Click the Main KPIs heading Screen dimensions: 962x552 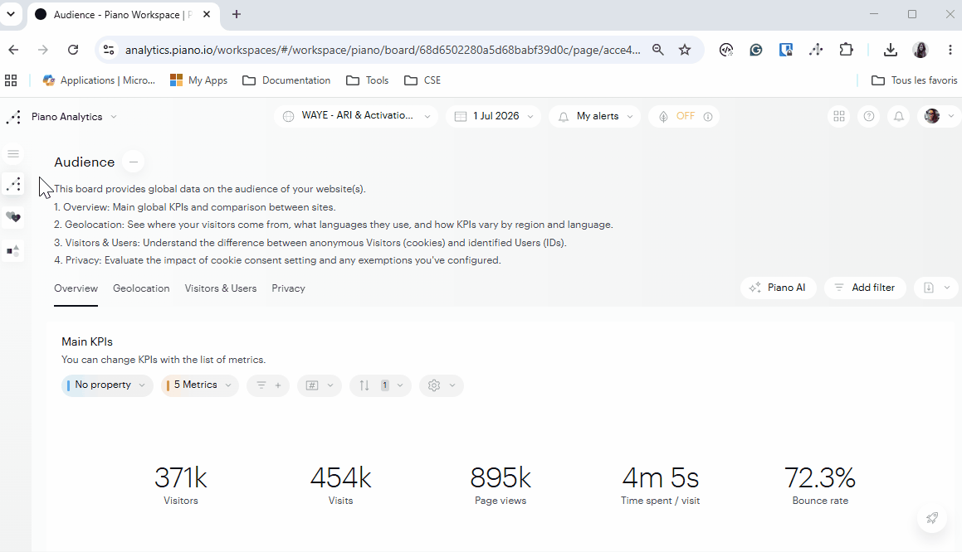pos(87,341)
